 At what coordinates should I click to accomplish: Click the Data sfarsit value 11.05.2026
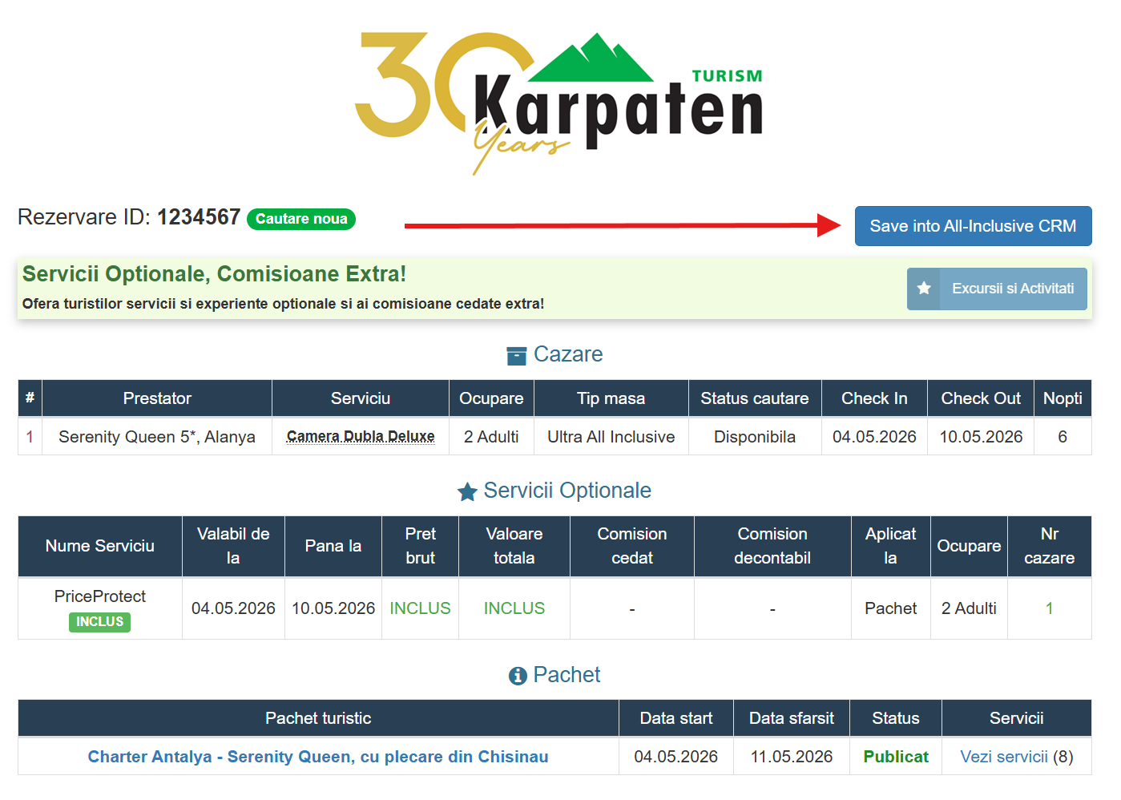pos(792,757)
